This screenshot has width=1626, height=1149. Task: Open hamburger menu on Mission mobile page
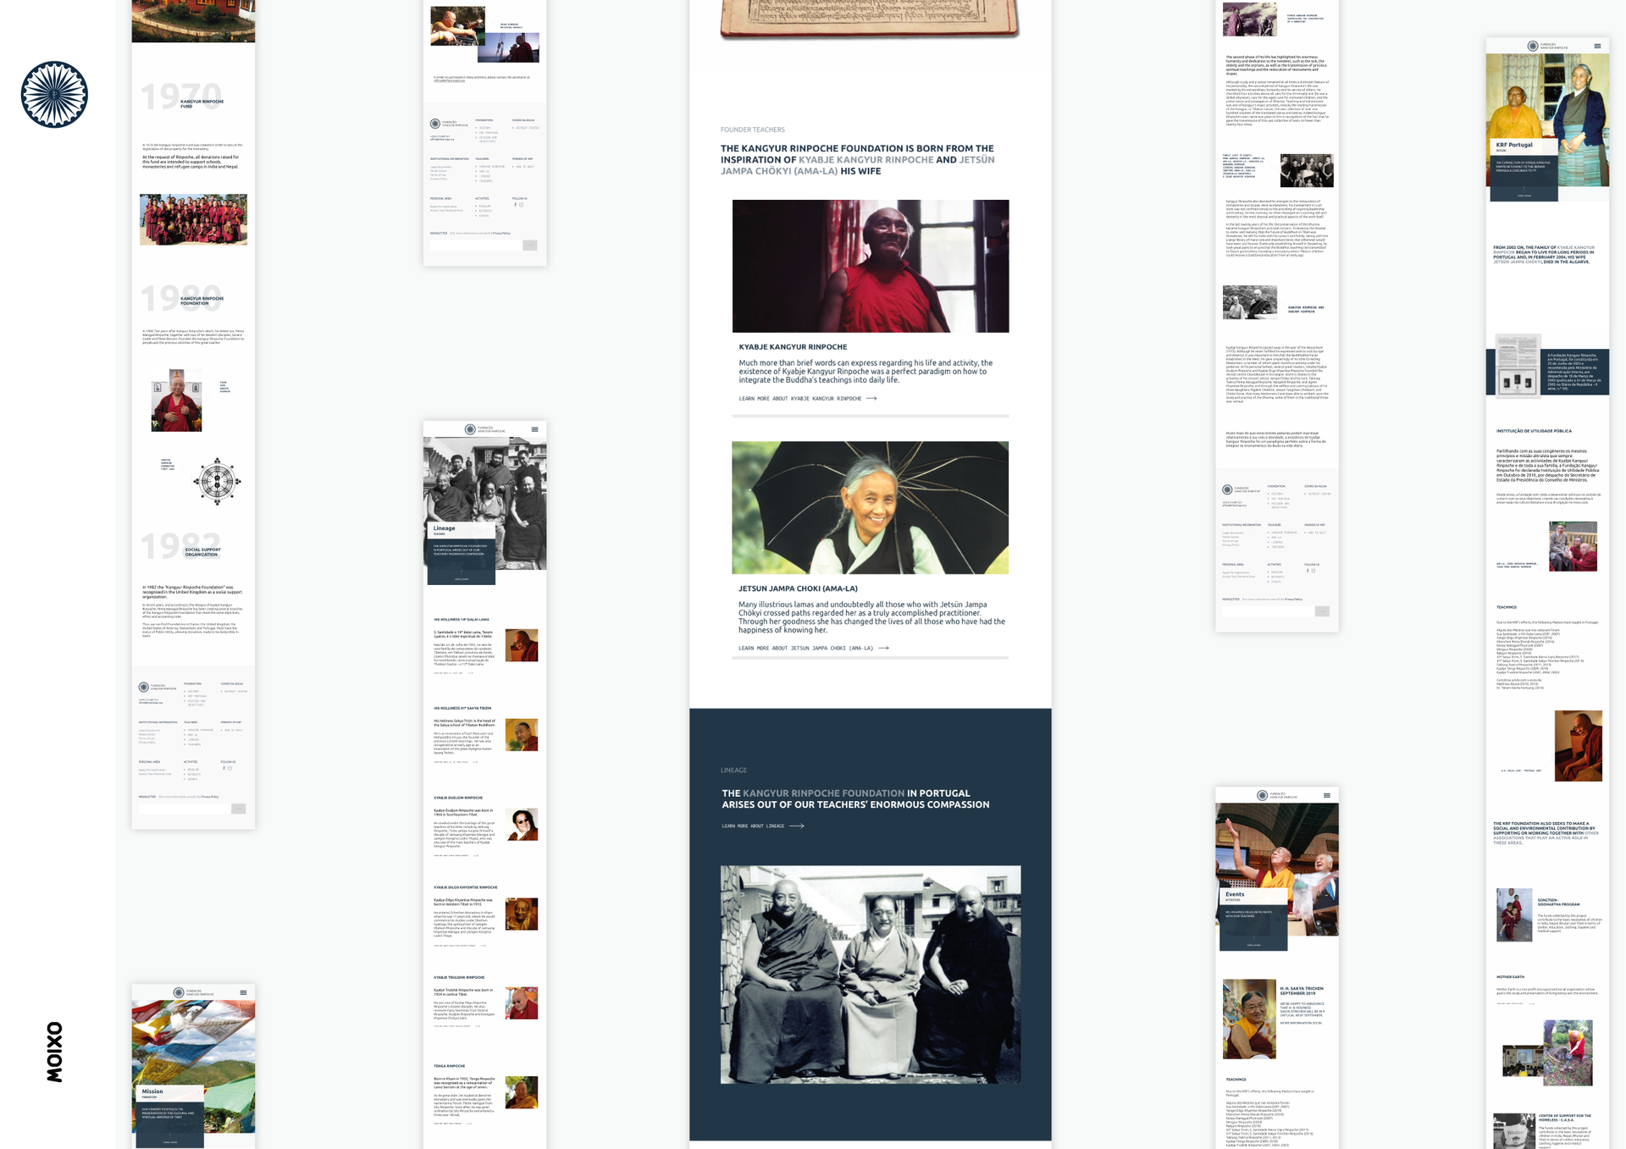click(x=243, y=992)
